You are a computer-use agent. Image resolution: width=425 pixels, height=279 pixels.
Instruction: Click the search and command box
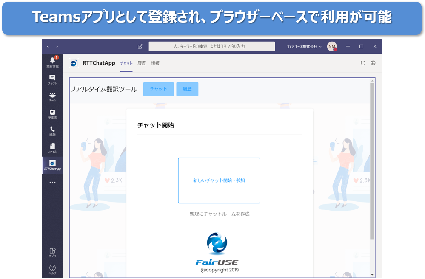point(212,47)
